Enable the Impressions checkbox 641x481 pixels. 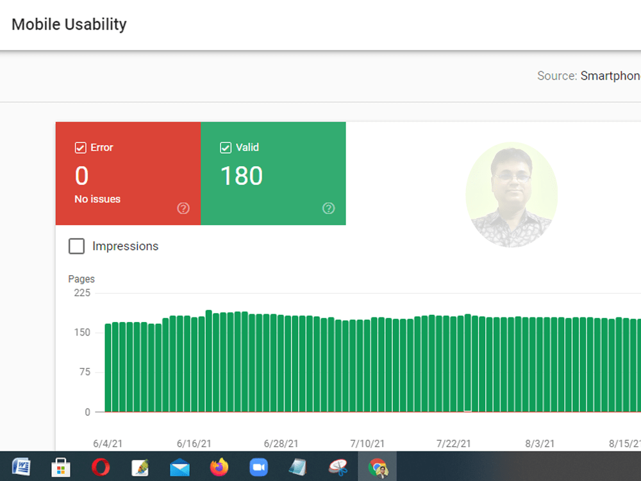pos(76,246)
